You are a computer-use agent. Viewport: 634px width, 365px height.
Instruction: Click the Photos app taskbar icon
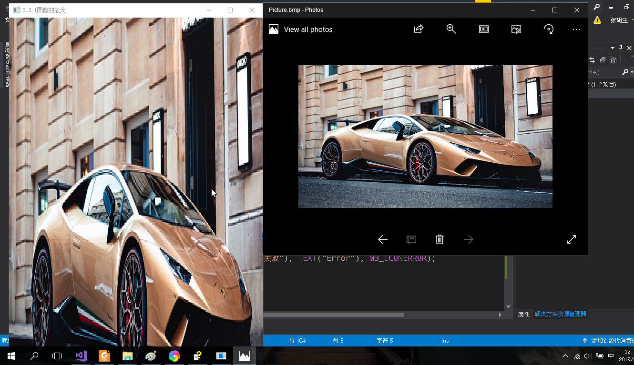(x=244, y=355)
